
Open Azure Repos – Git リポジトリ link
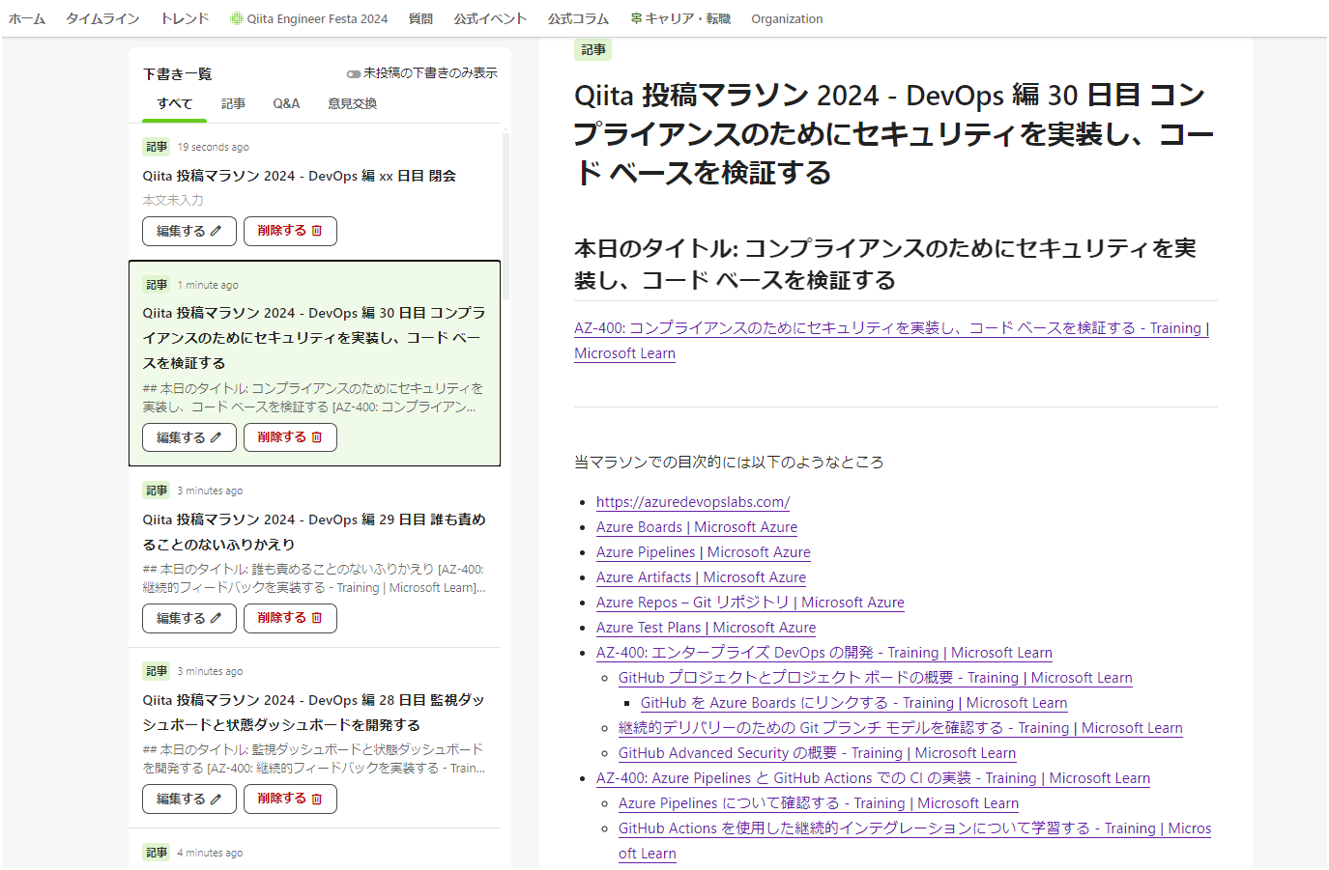(x=750, y=603)
